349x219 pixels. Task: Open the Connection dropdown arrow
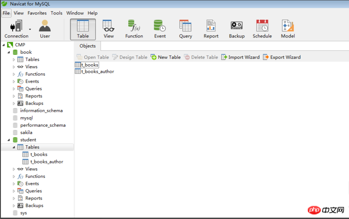[x=30, y=29]
